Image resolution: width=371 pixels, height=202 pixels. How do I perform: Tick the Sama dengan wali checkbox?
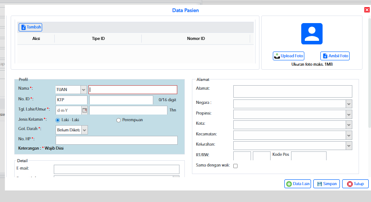tap(235, 166)
